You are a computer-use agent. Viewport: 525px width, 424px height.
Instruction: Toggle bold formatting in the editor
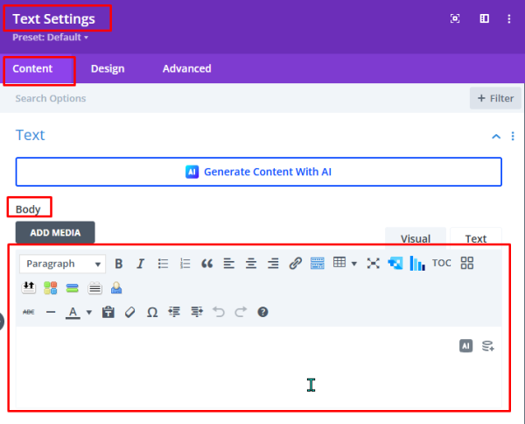[x=118, y=264]
